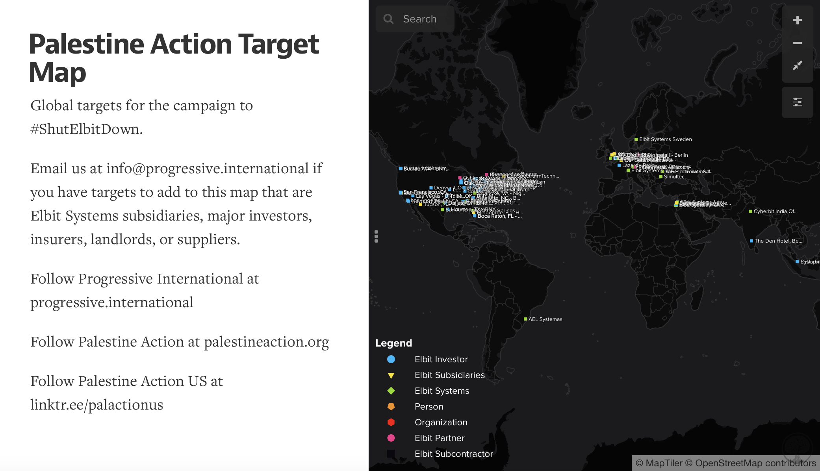Select the Seattle, WA - BNY marker
The width and height of the screenshot is (820, 471).
(x=401, y=169)
